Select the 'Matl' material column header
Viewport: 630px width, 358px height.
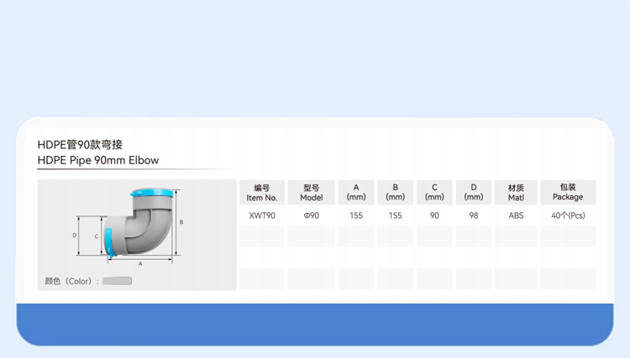(516, 193)
